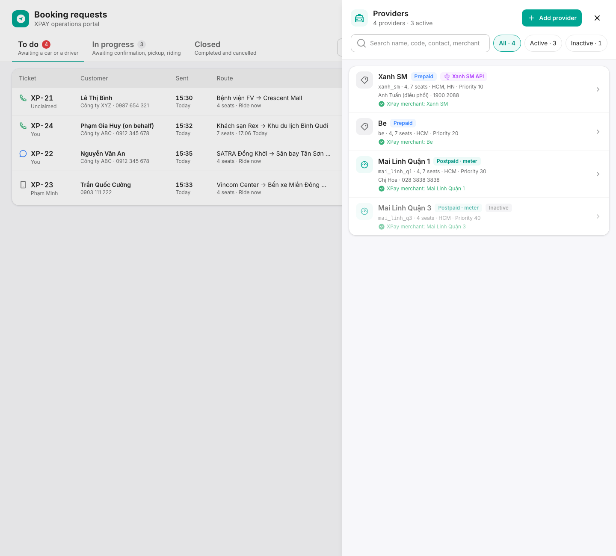Click the phone icon on ticket XP-21
The height and width of the screenshot is (556, 616).
tap(23, 98)
